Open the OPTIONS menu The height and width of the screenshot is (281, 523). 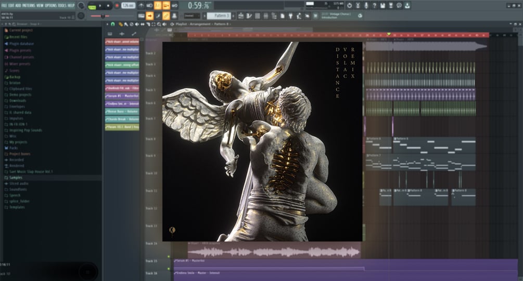(50, 5)
